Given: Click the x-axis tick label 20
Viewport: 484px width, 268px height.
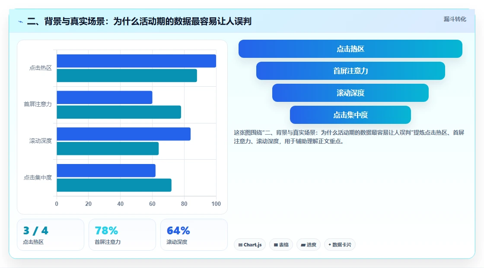Looking at the screenshot, I should coord(88,204).
